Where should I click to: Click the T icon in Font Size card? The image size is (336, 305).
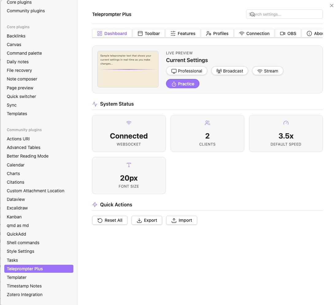[x=129, y=165]
